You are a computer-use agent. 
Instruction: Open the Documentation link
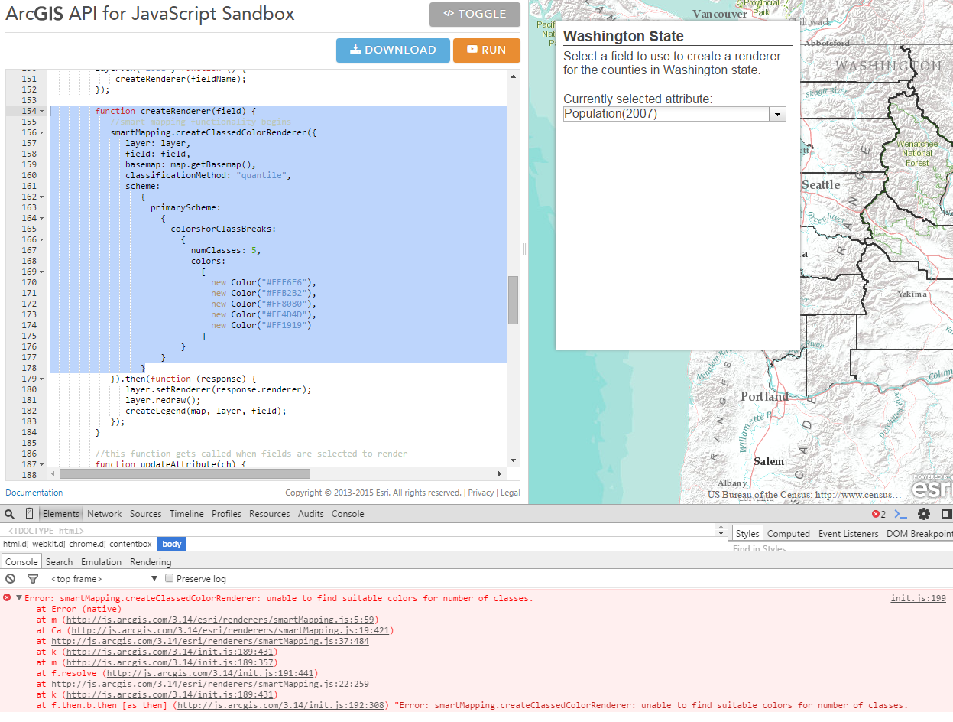coord(34,493)
